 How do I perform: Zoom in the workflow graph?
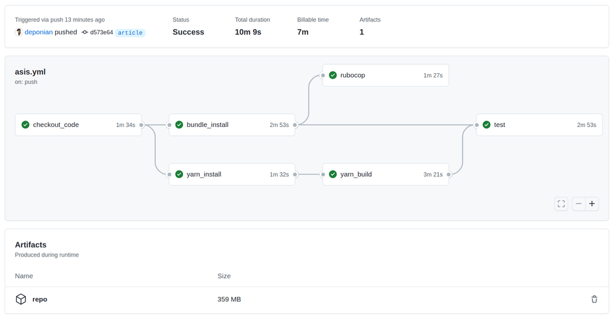(x=592, y=204)
